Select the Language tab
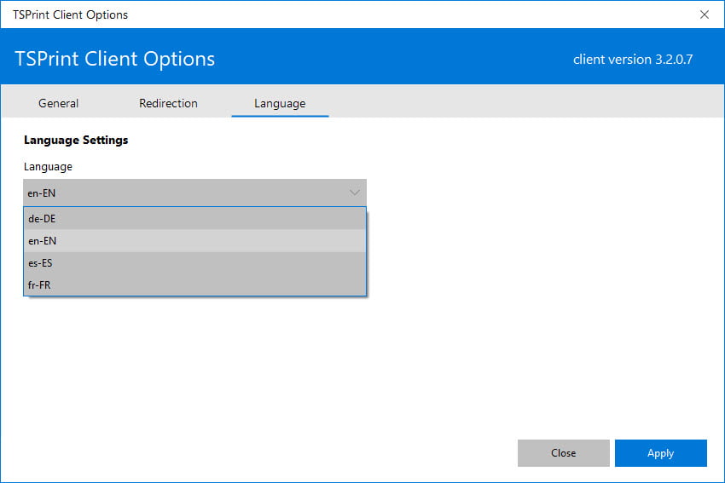Image resolution: width=725 pixels, height=483 pixels. pos(280,103)
